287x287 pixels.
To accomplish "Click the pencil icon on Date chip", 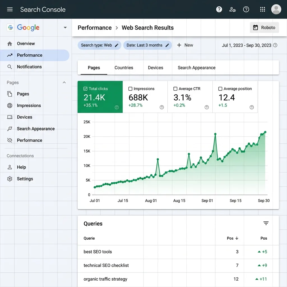I will pyautogui.click(x=167, y=45).
